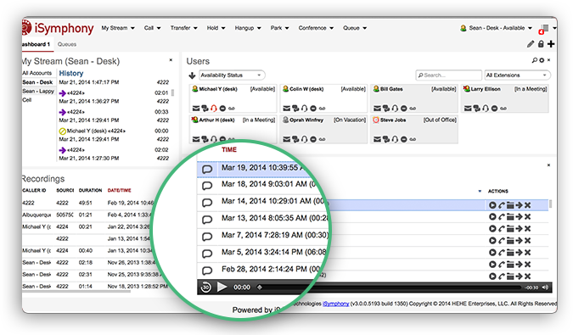Click the 30-second rewind button
Viewport: 573px width, 335px height.
(x=205, y=288)
